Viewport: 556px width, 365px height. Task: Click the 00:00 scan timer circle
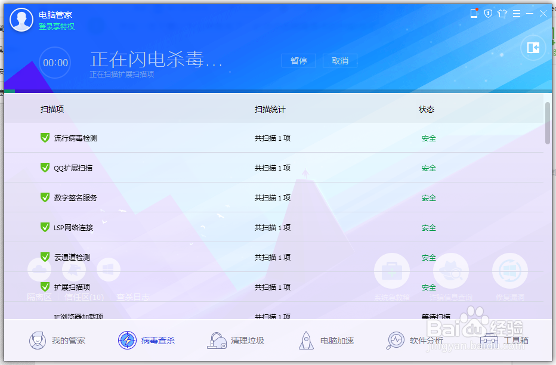click(x=55, y=63)
